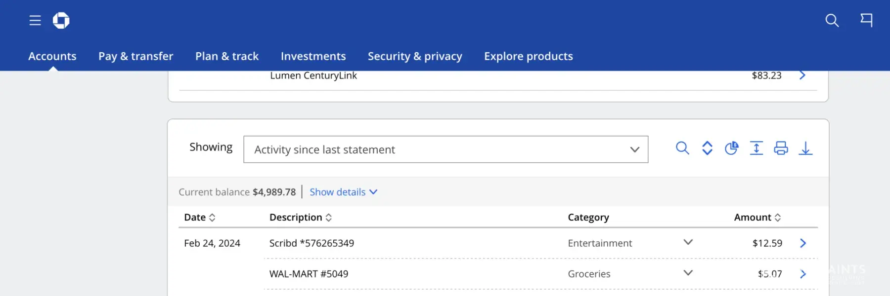Open Scribd transaction details arrow
Image resolution: width=890 pixels, height=296 pixels.
point(803,243)
